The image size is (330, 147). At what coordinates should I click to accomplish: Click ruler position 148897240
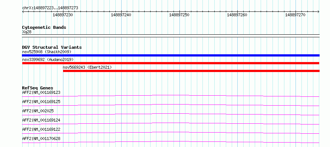tap(121, 15)
